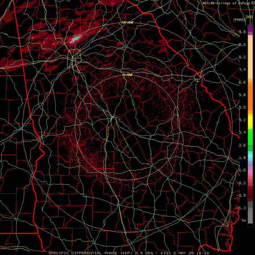Click the green-cyan high KDP storm core
This screenshot has width=255, height=255.
pyautogui.click(x=76, y=38)
